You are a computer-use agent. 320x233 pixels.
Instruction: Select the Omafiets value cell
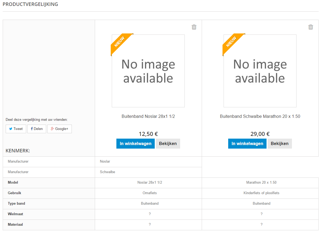pos(148,193)
